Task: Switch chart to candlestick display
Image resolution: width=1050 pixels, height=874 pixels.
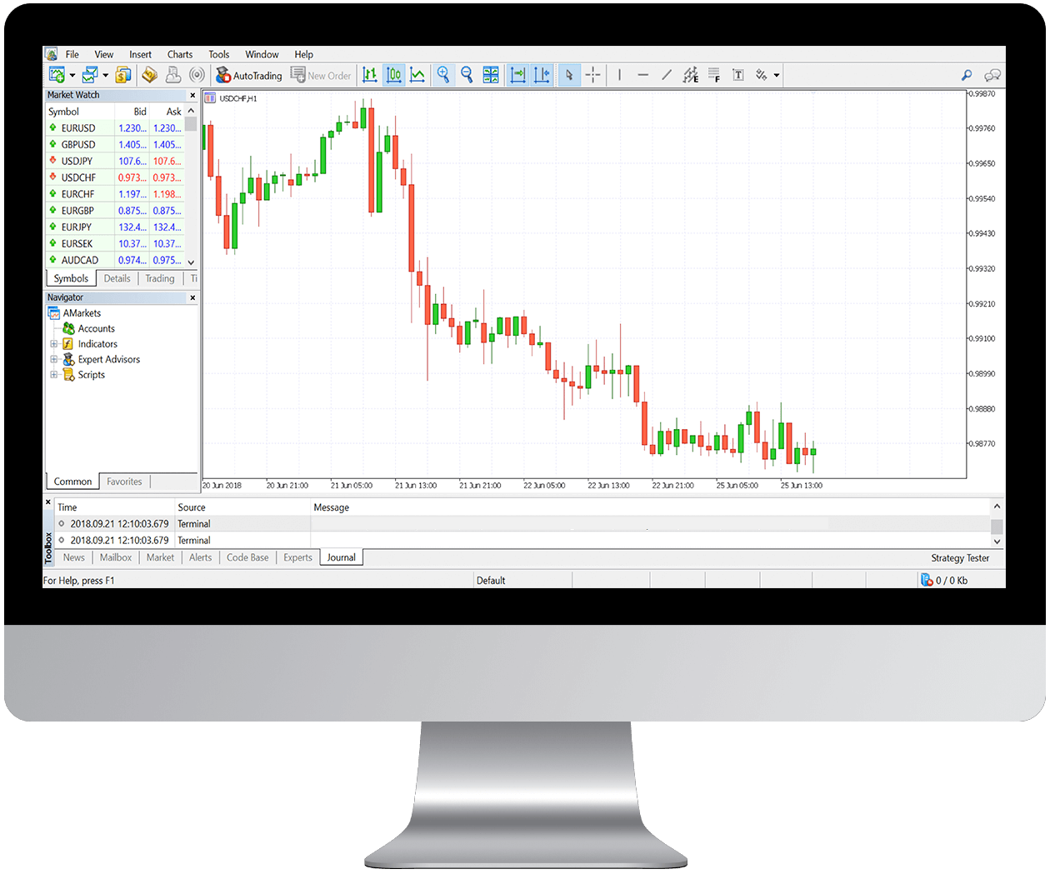Action: (394, 75)
